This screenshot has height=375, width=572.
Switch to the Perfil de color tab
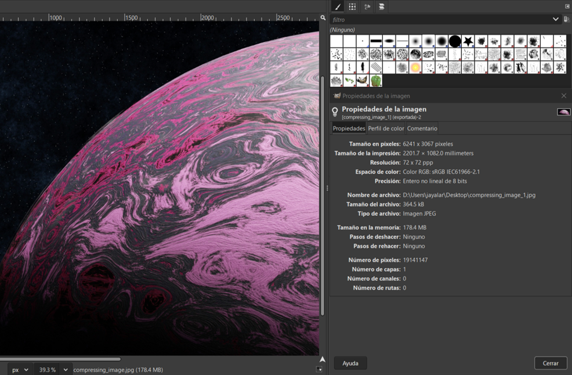(386, 128)
